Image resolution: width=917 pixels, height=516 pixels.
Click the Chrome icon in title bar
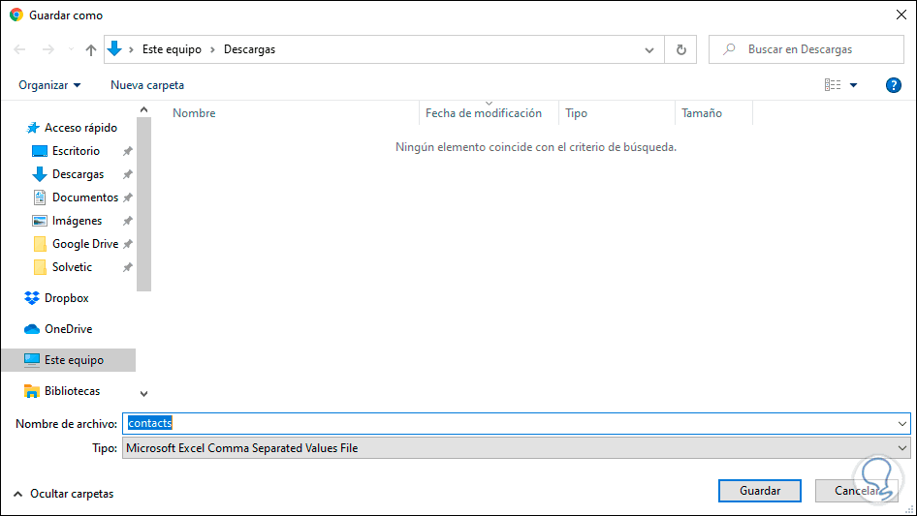coord(16,15)
